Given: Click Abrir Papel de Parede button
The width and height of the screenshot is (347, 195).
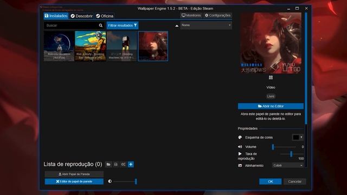Looking at the screenshot, I should pyautogui.click(x=74, y=174).
